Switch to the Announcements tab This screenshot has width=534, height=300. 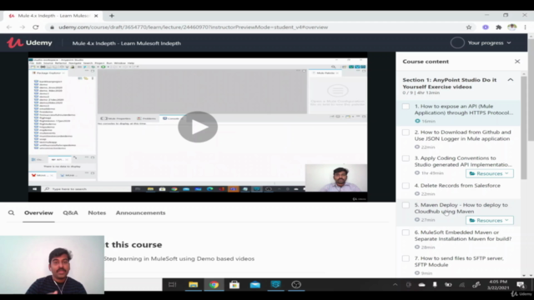(x=140, y=213)
